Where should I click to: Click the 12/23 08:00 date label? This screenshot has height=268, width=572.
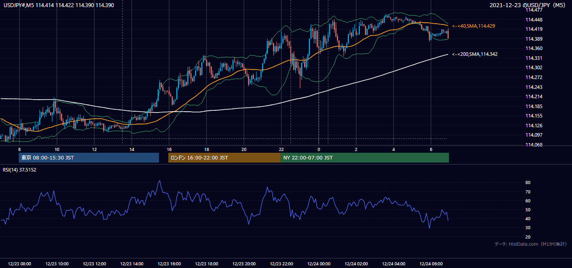20,264
